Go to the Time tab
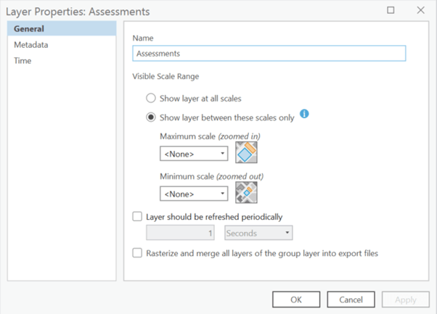 (23, 61)
